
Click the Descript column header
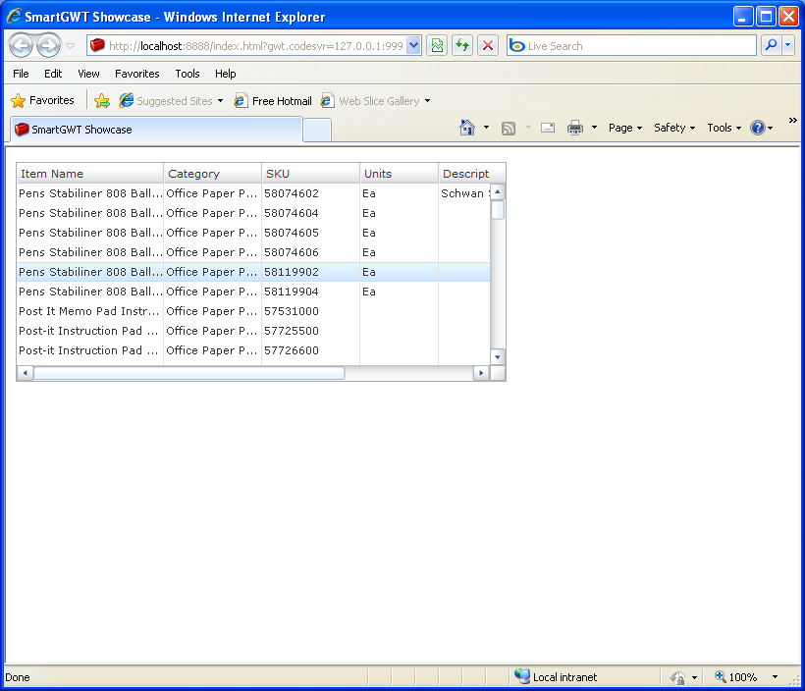(472, 174)
